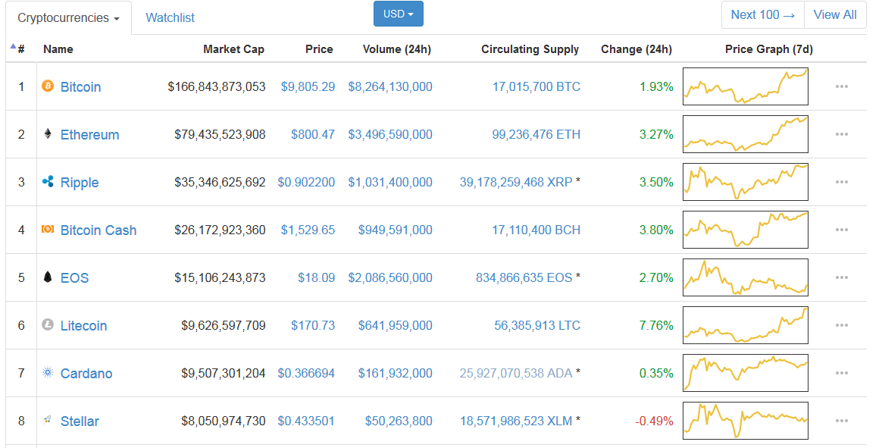
Task: Click the Stellar rocket logo icon
Action: [x=48, y=420]
